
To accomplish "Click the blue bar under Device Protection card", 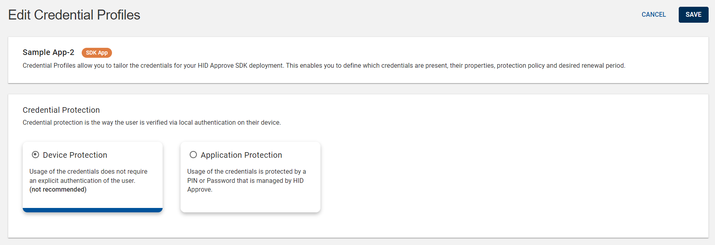I will click(92, 210).
